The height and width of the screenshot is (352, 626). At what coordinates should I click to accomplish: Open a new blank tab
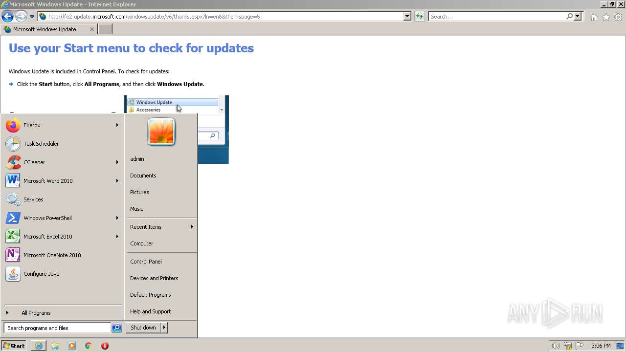point(105,29)
